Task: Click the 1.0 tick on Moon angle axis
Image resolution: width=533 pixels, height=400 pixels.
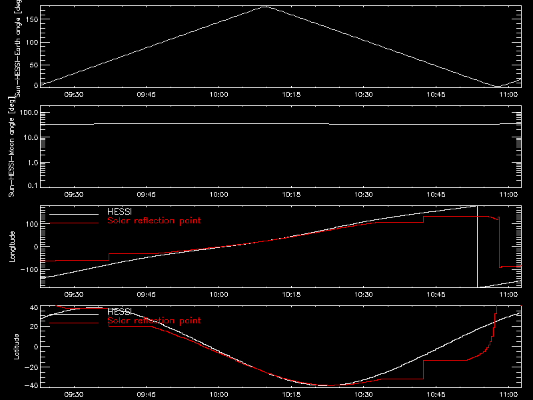Action: [x=33, y=163]
